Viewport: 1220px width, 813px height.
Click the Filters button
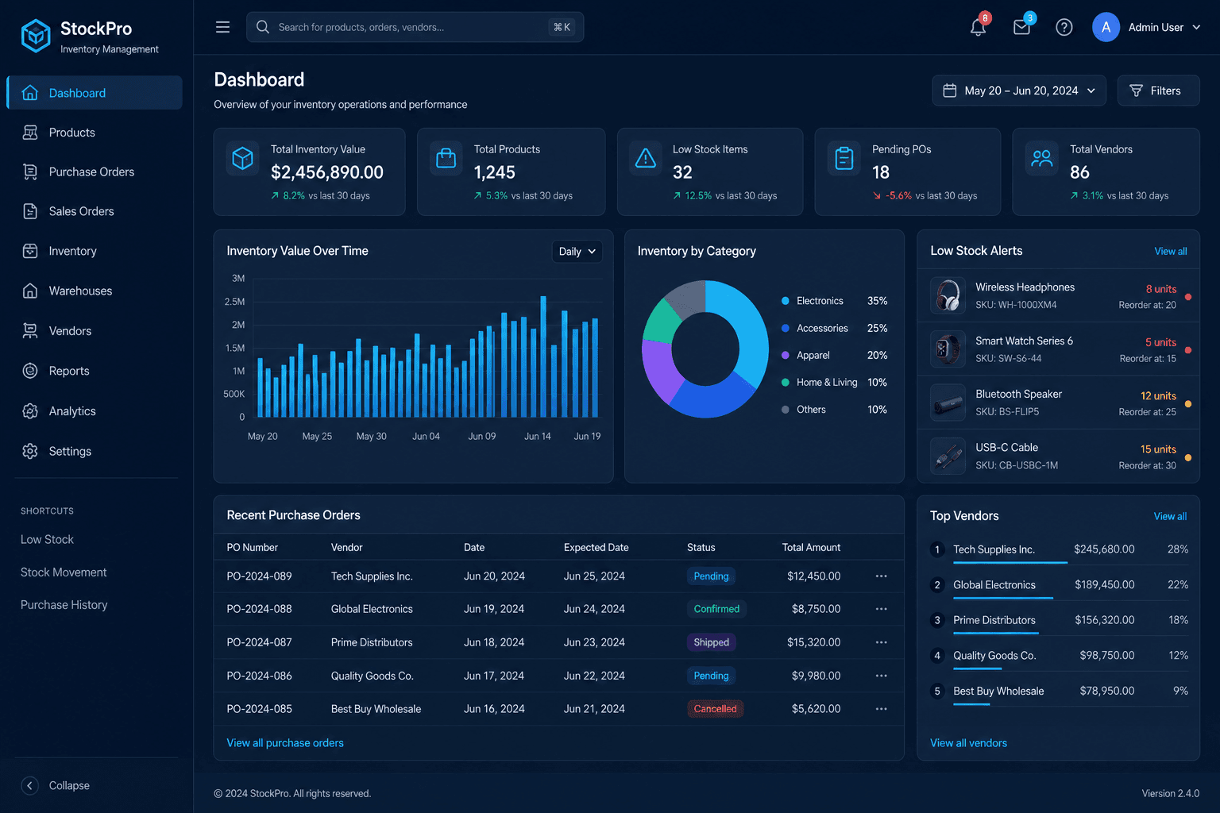(1158, 91)
